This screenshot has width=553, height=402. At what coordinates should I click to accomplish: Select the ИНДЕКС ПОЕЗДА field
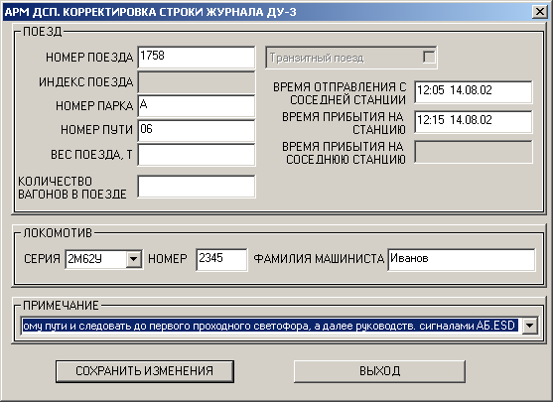197,82
